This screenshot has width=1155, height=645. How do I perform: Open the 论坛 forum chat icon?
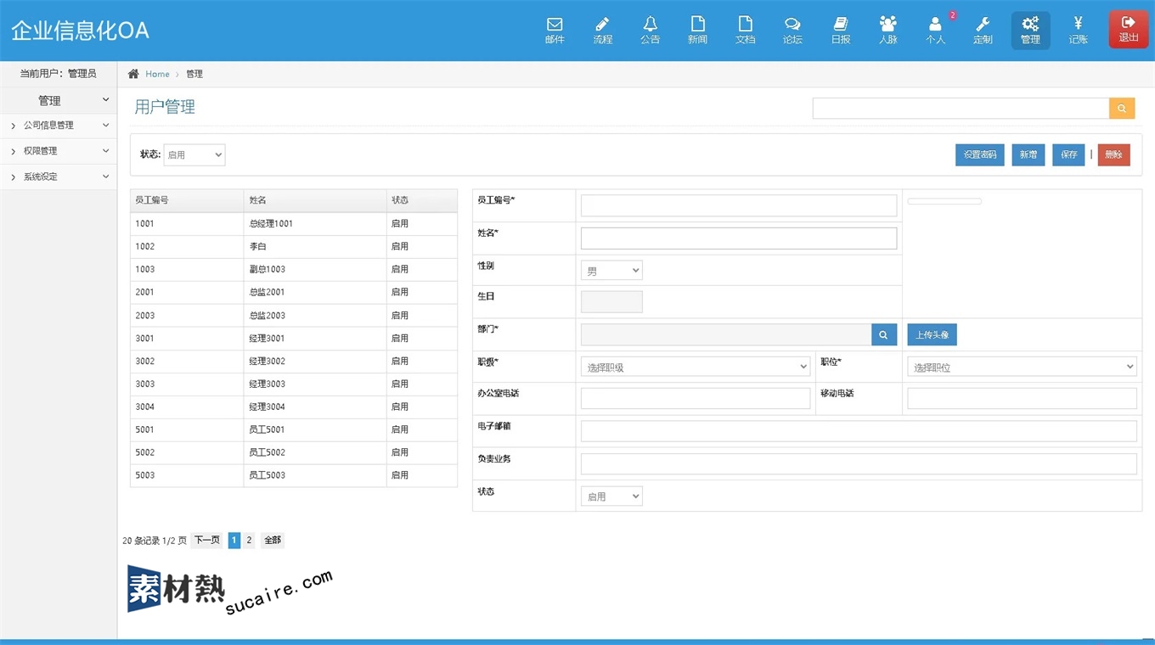[x=792, y=30]
